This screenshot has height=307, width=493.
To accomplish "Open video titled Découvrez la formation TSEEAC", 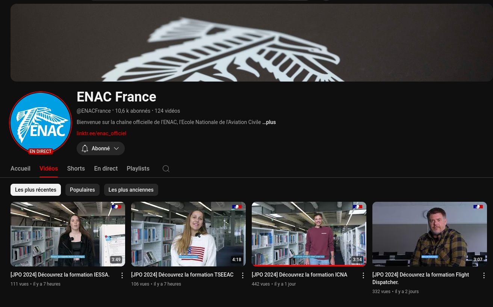I will click(x=182, y=275).
